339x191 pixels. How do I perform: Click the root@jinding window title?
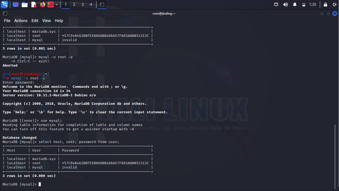(164, 14)
